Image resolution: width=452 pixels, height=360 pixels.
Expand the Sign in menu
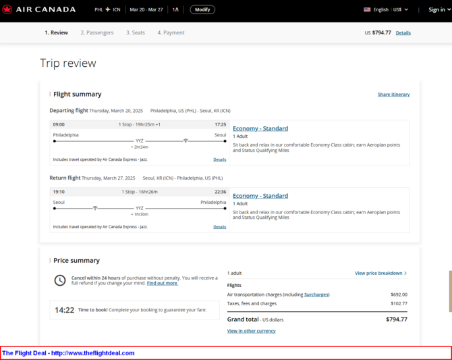[439, 9]
